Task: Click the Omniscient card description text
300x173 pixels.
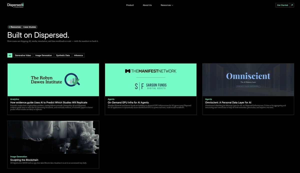Action: pos(245,106)
